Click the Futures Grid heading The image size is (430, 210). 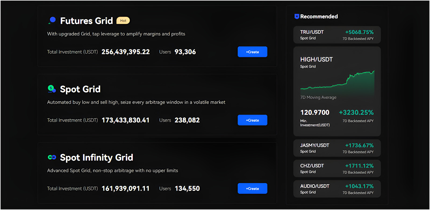(86, 21)
